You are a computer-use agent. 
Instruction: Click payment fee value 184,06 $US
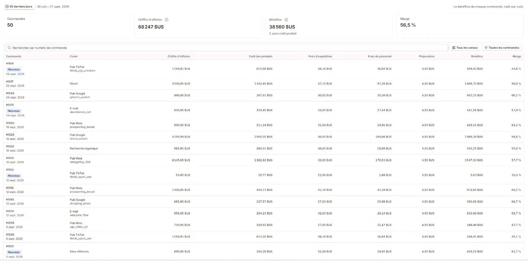(x=384, y=137)
